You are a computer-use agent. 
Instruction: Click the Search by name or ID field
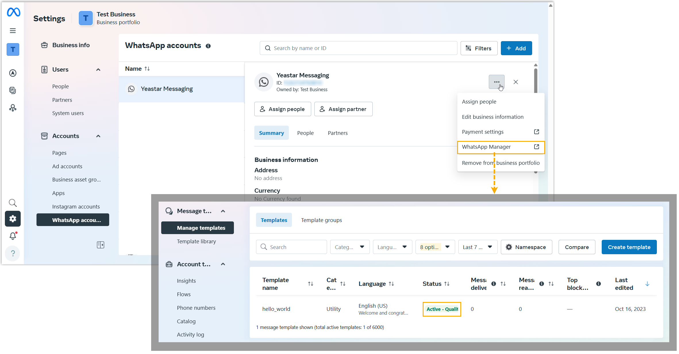[358, 48]
